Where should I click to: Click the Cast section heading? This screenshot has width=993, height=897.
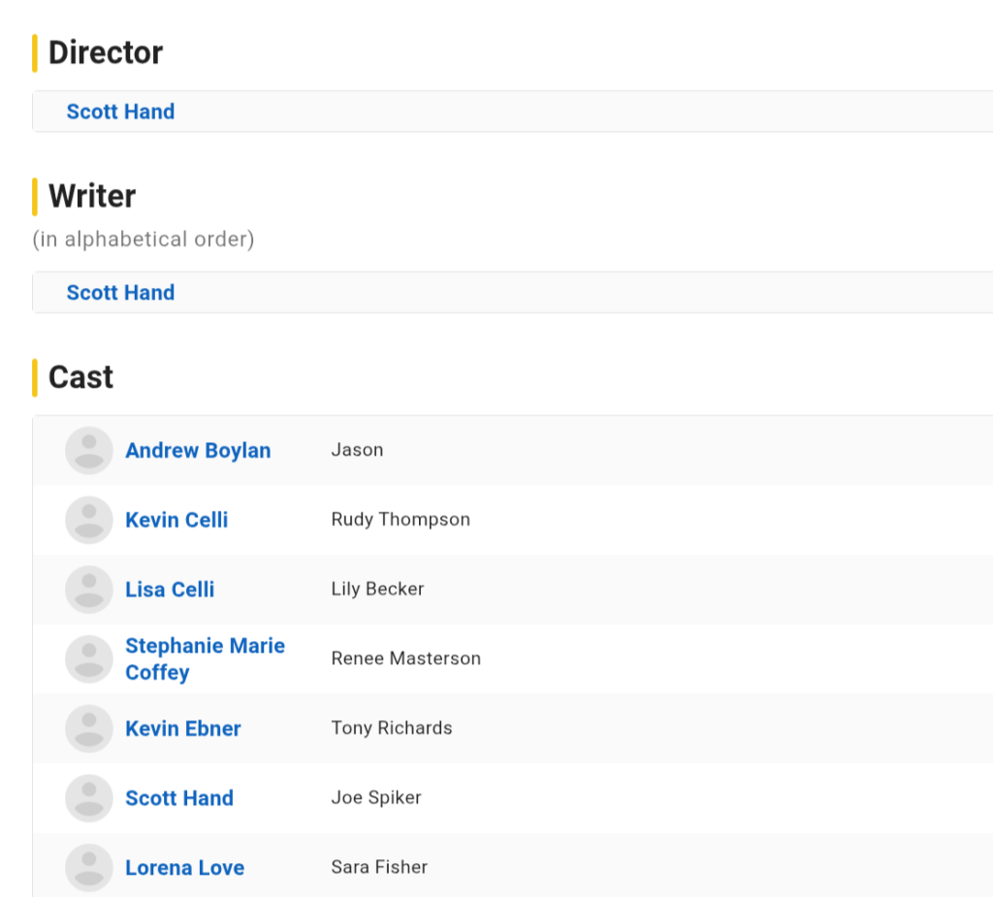[80, 377]
